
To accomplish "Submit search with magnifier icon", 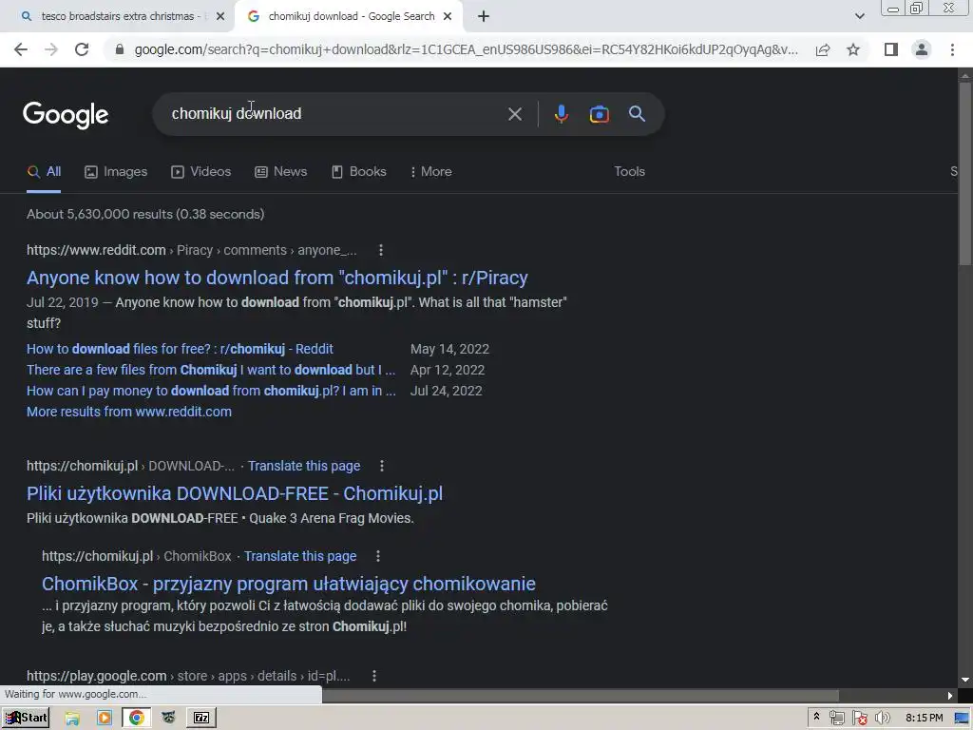I will (637, 114).
